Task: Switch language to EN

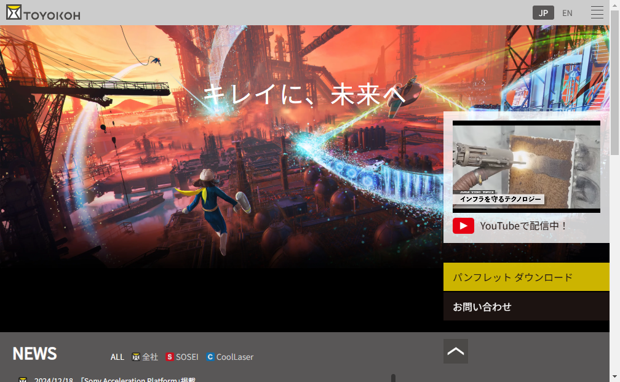Action: click(567, 13)
